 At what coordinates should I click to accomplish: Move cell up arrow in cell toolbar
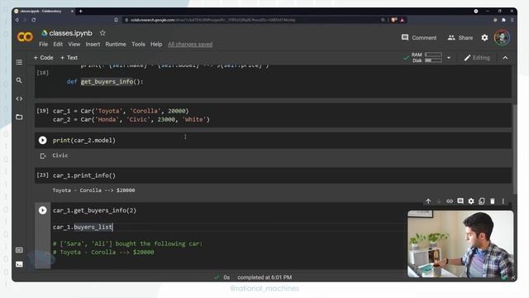pos(428,201)
